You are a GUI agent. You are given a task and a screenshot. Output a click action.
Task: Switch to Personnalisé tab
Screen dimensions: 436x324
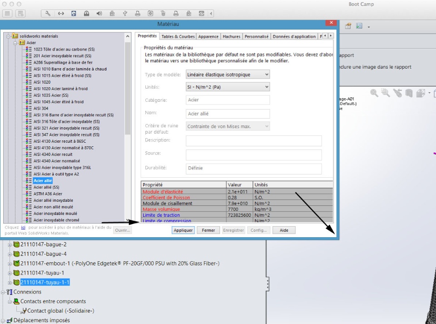(x=256, y=36)
